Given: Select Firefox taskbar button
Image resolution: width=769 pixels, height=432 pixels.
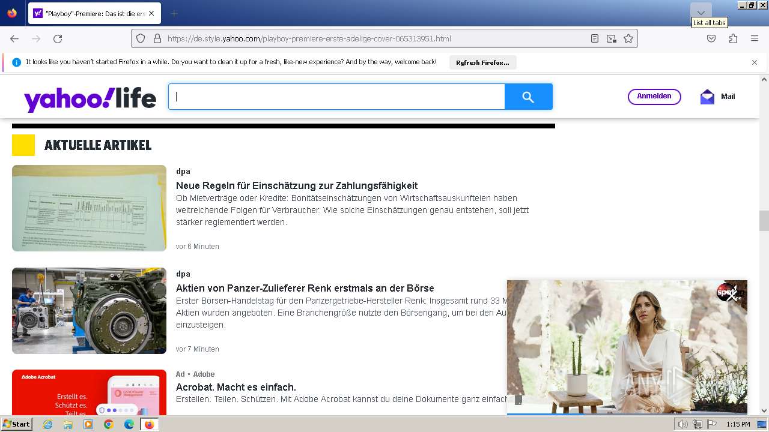Looking at the screenshot, I should coord(149,424).
